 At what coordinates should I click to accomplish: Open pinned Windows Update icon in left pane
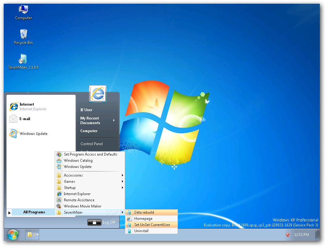[14, 133]
